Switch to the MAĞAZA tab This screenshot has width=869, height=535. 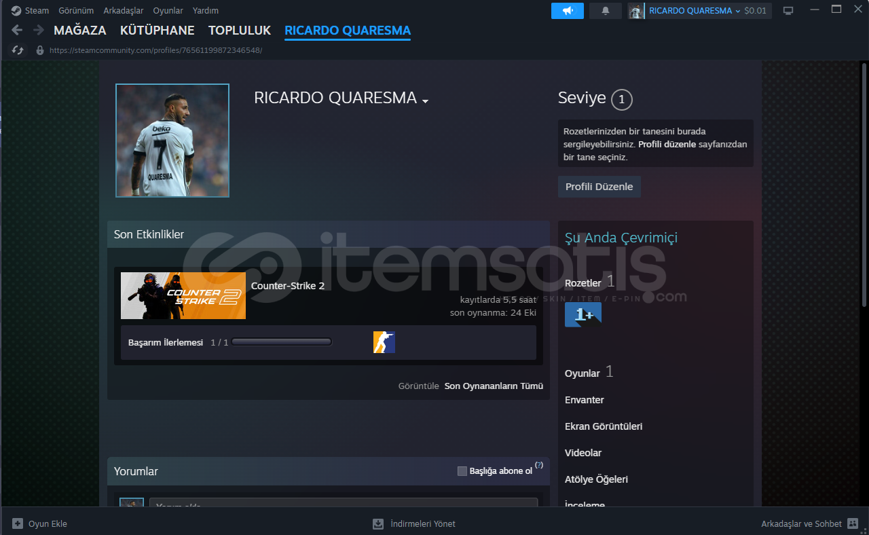tap(80, 31)
